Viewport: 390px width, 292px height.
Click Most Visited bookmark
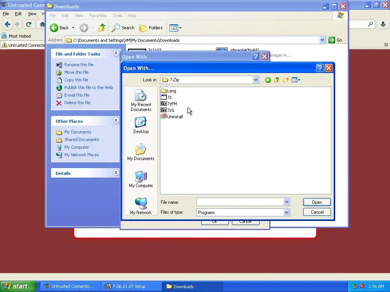16,36
